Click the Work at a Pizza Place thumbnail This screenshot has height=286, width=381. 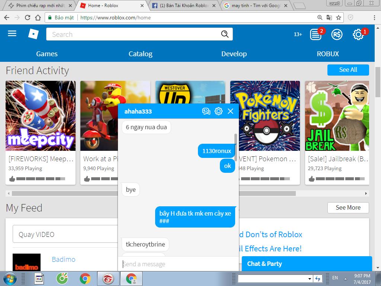pyautogui.click(x=99, y=116)
